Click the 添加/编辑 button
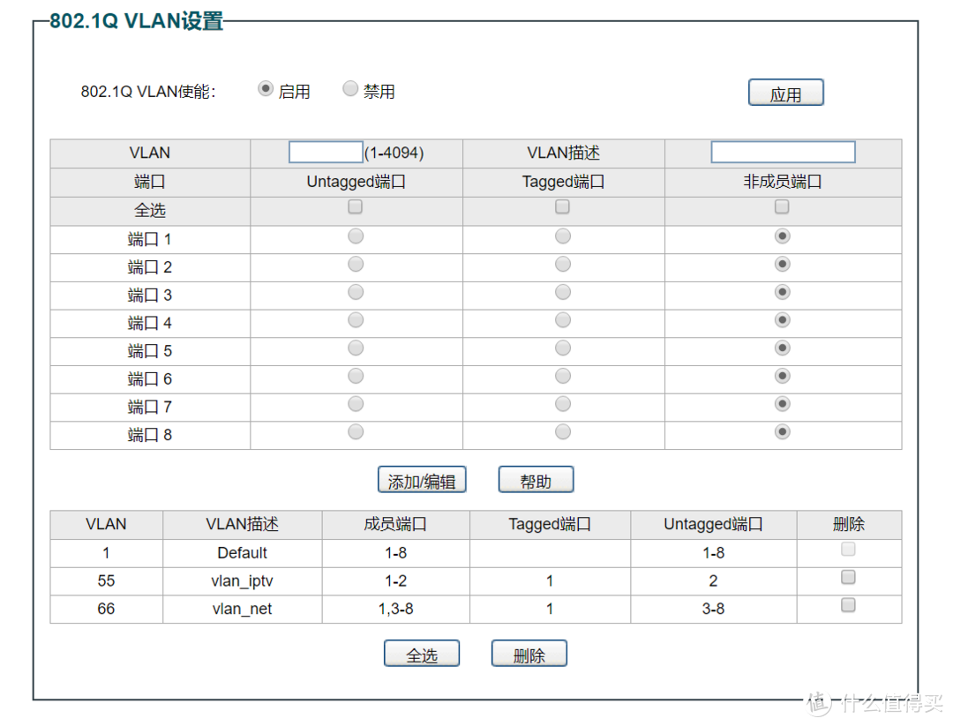This screenshot has width=953, height=726. (x=422, y=480)
